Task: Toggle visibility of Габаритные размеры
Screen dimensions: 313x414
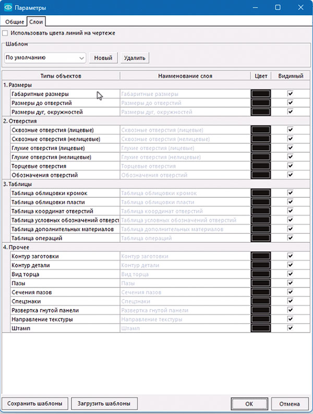Action: point(290,94)
